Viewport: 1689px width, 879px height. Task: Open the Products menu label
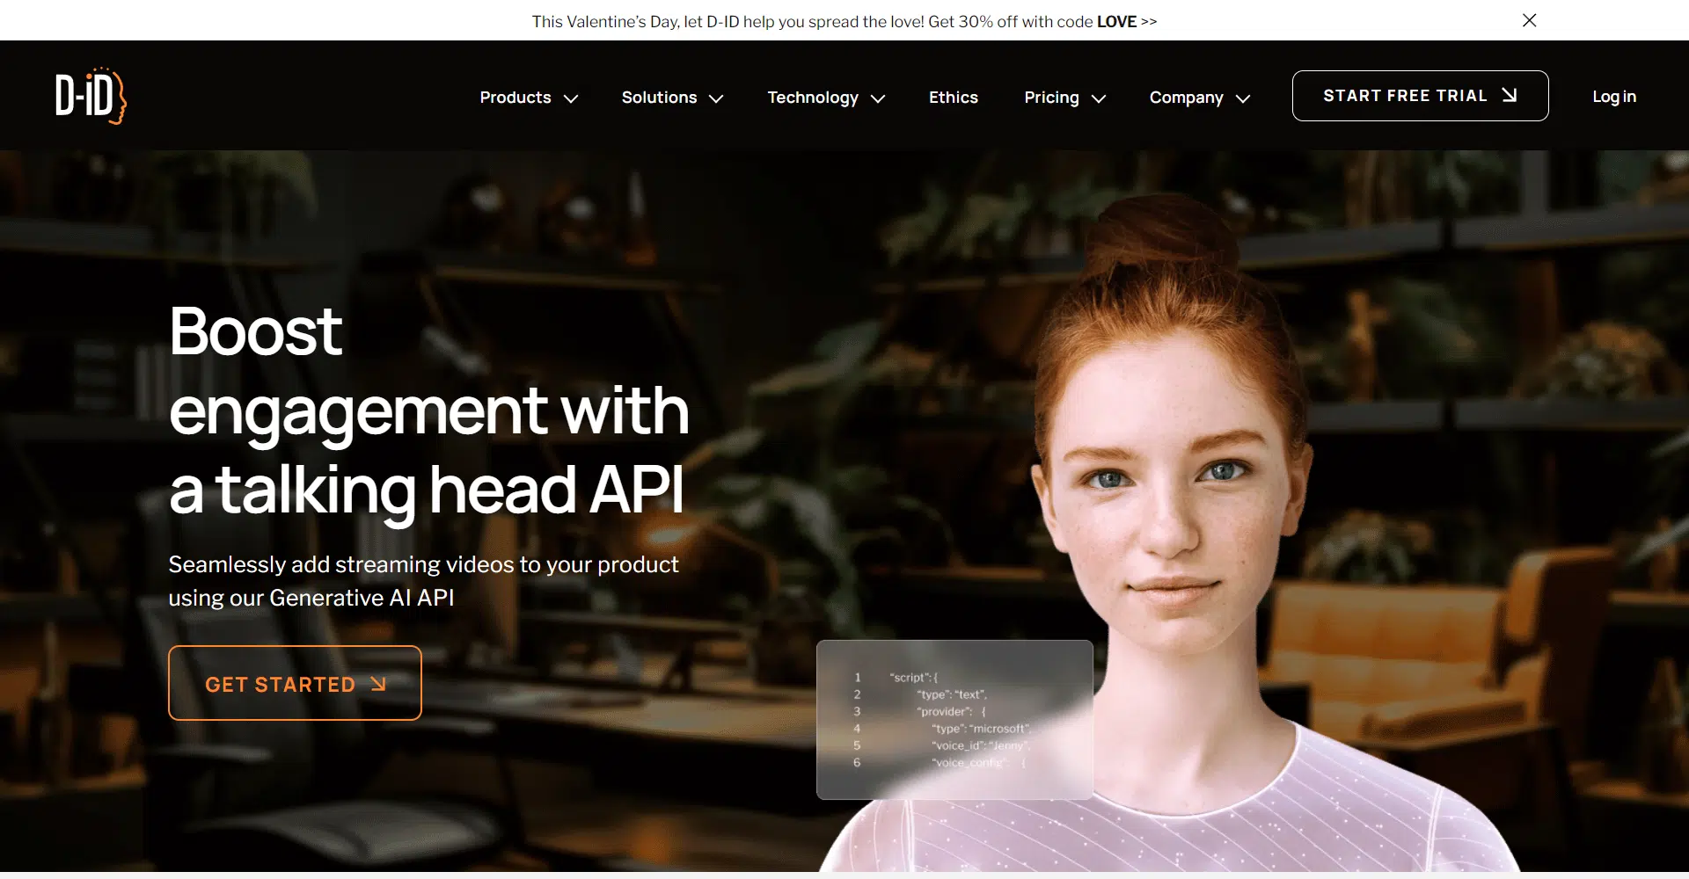click(x=515, y=98)
